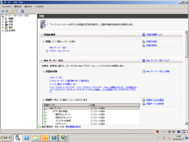
Task: Launch PowerShell from the taskbar
Action: pos(27,138)
